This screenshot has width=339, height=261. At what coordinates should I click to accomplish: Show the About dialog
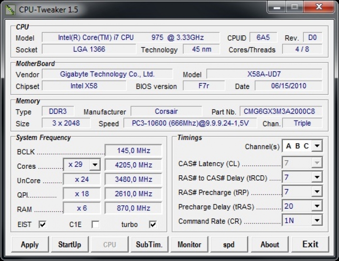pyautogui.click(x=269, y=244)
